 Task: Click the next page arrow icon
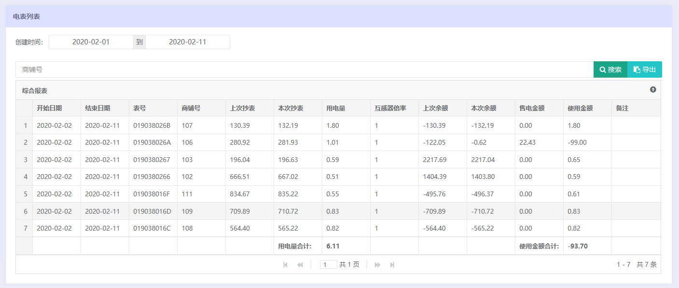pos(377,264)
